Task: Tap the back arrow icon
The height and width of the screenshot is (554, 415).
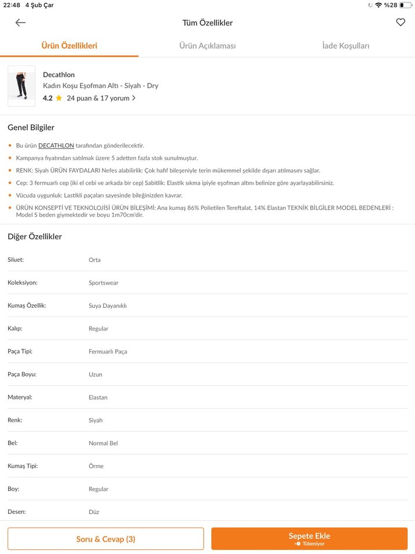Action: tap(21, 23)
